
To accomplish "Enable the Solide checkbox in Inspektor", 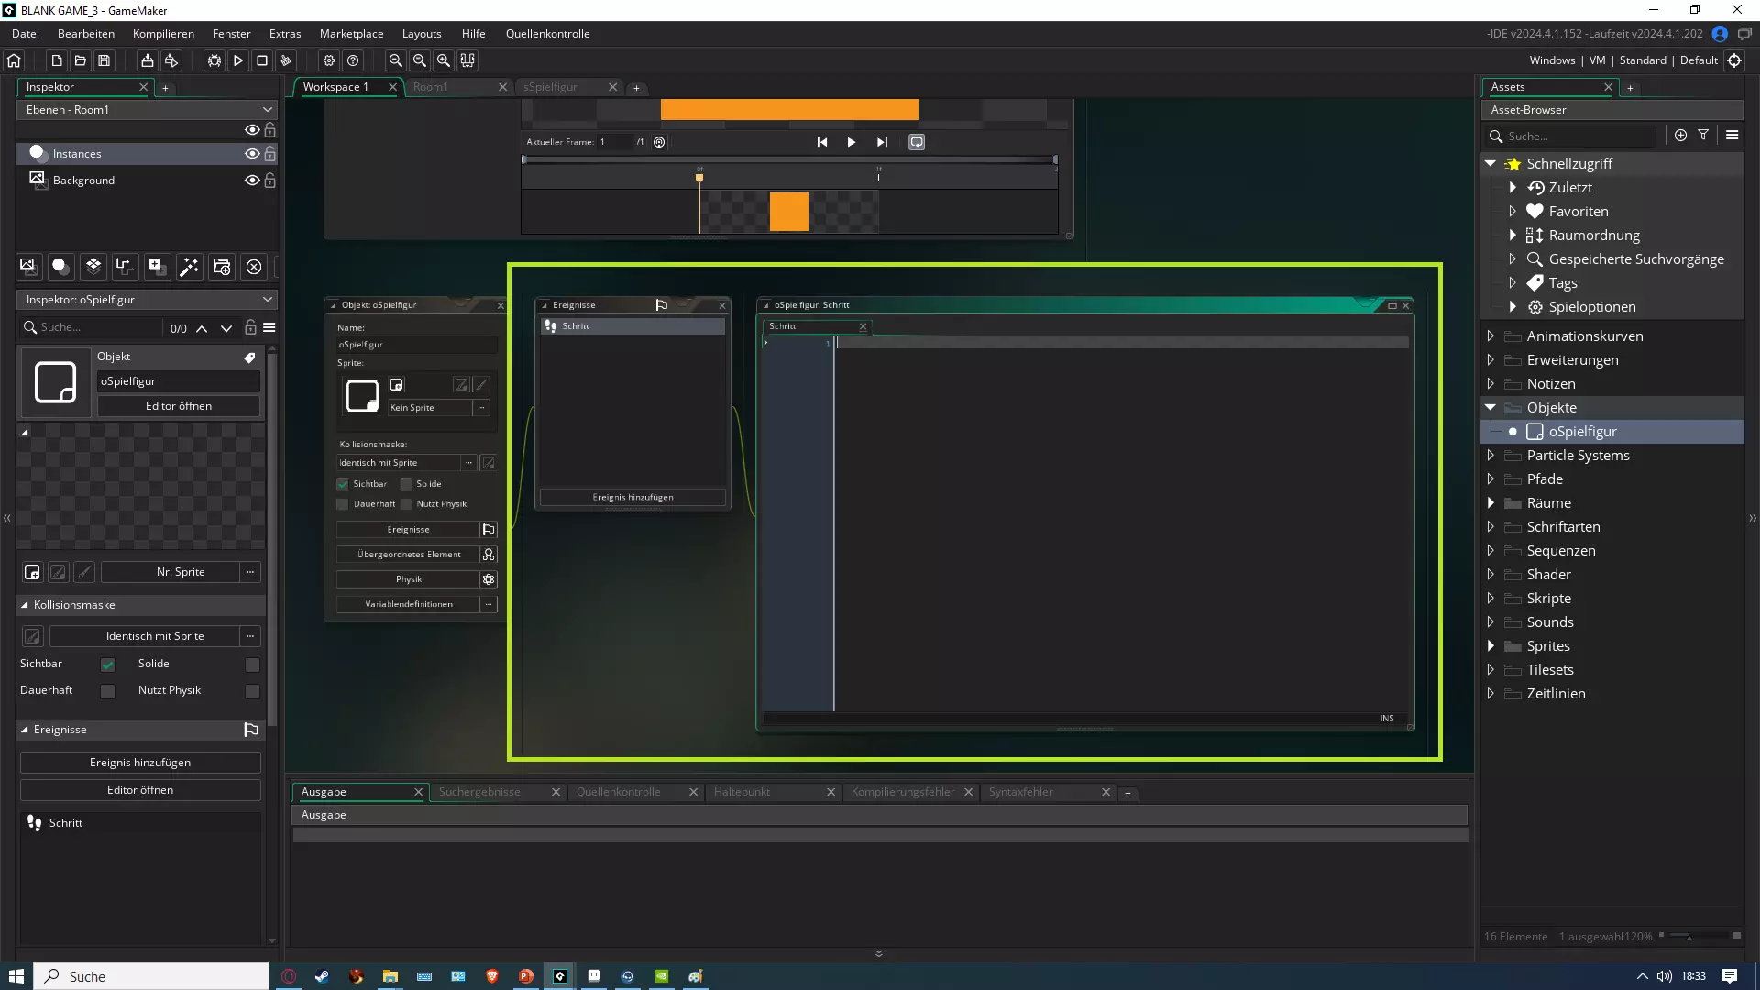I will [252, 665].
